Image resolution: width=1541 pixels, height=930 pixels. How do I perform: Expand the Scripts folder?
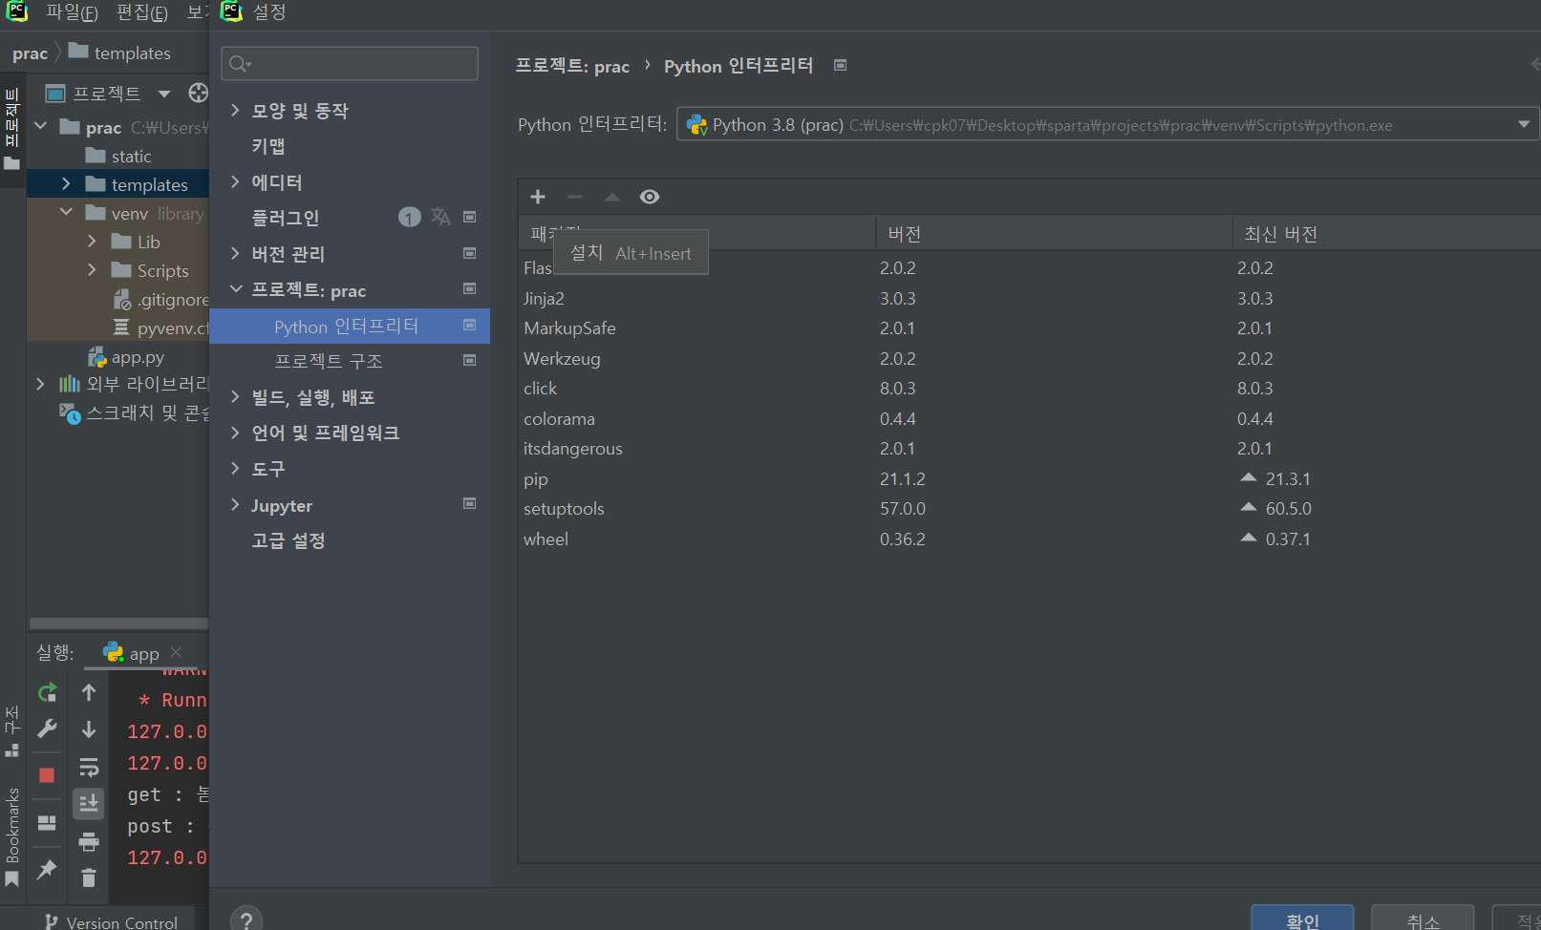click(x=92, y=270)
